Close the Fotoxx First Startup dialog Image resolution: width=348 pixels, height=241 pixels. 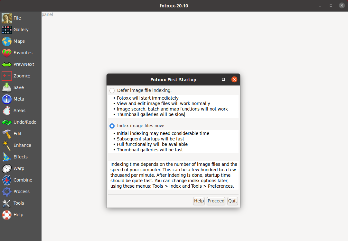(234, 79)
